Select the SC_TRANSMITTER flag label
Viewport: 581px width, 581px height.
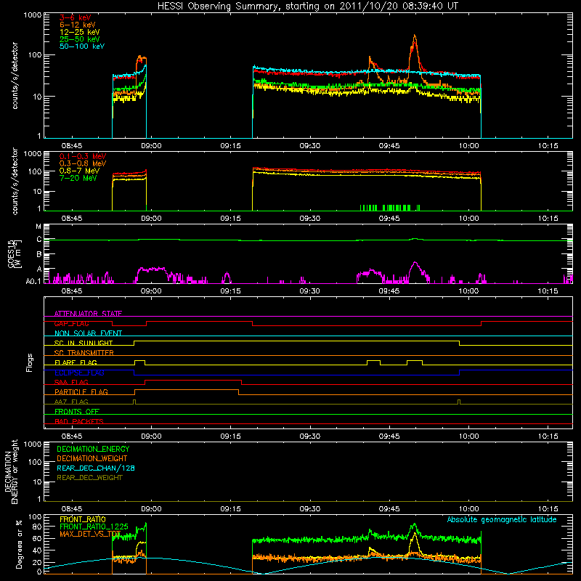[x=84, y=353]
